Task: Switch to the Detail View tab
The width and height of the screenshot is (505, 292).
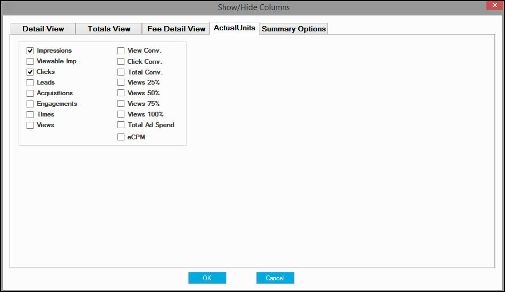Action: point(43,29)
